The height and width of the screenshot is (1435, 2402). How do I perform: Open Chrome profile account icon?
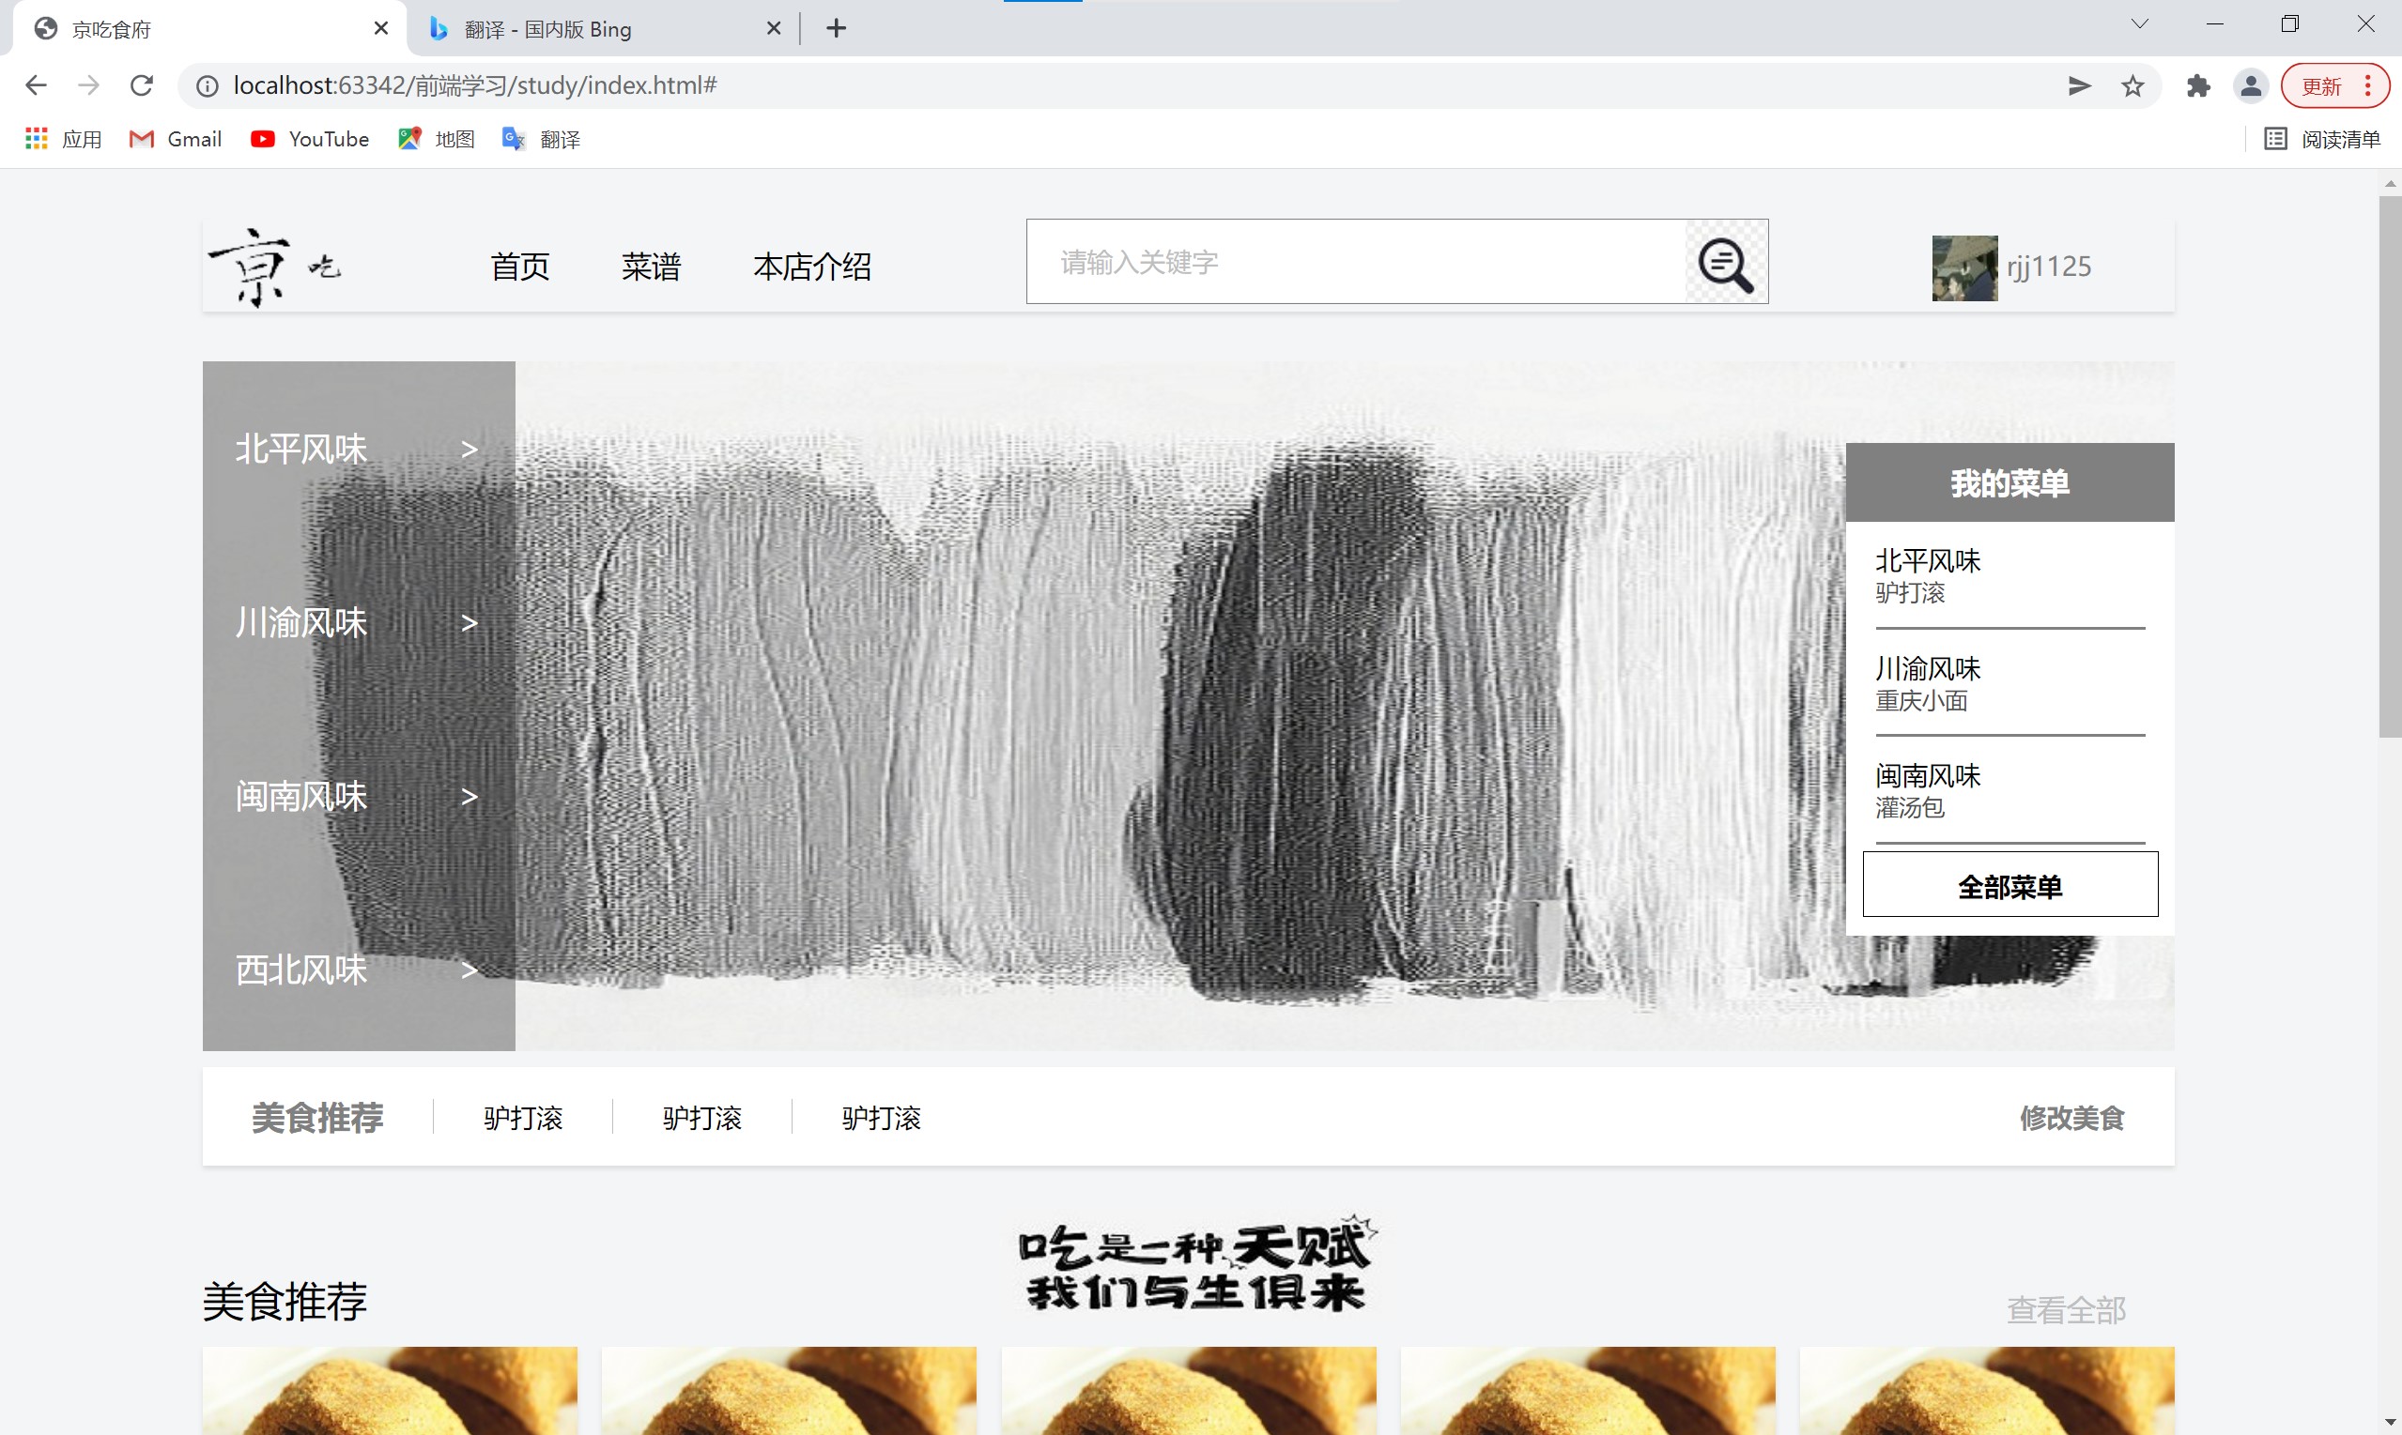point(2250,86)
